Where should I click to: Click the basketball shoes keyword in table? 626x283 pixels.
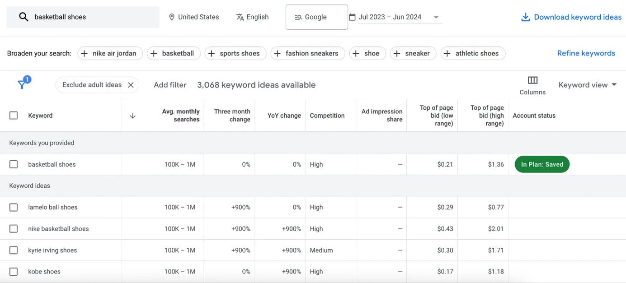[52, 164]
